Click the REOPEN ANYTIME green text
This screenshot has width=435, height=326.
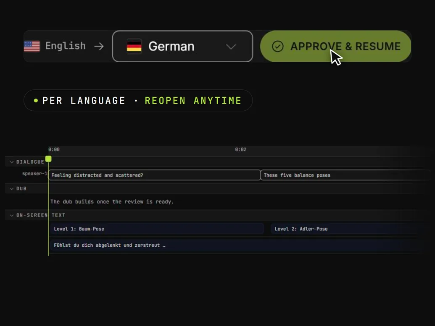click(193, 101)
